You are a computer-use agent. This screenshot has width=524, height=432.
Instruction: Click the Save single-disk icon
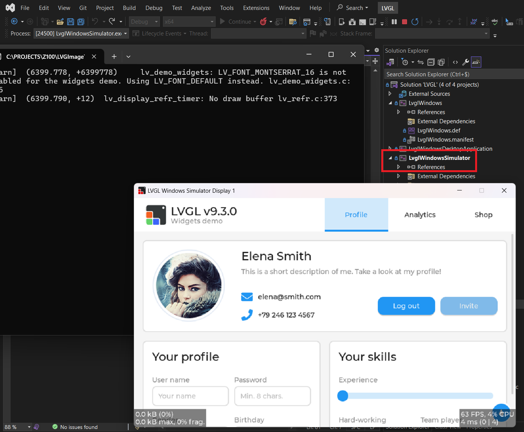point(71,22)
